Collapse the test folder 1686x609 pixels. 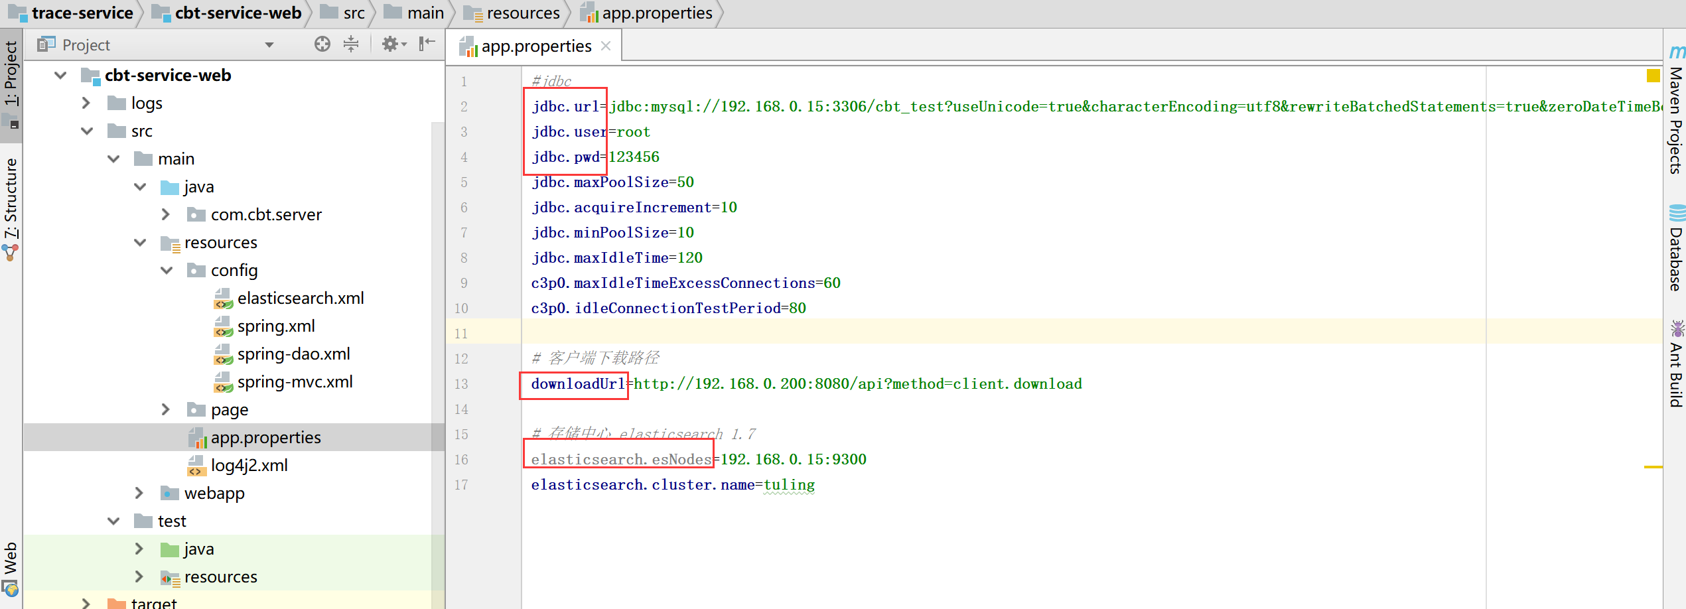[x=113, y=521]
